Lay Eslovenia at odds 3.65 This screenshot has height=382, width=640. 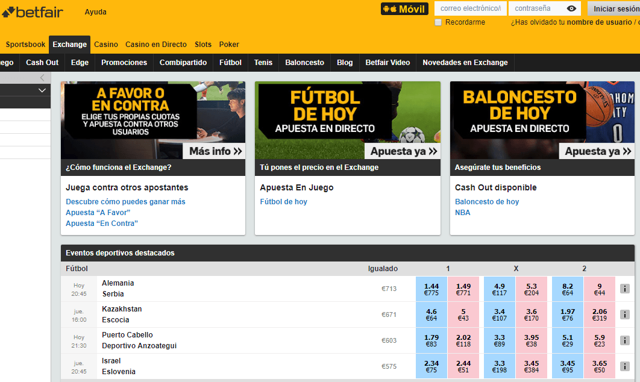point(600,366)
